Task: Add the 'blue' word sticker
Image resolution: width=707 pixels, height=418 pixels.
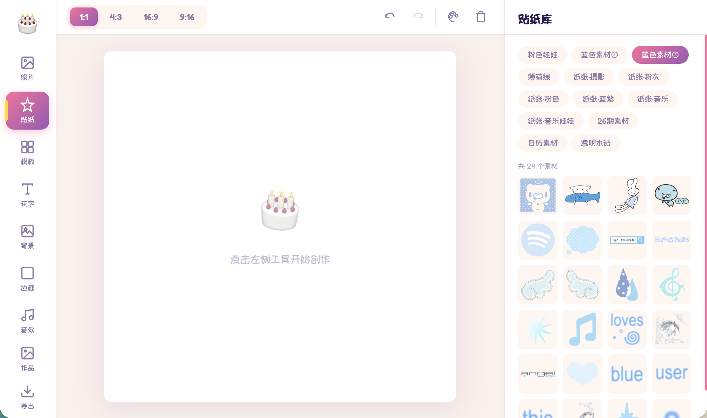Action: tap(627, 374)
